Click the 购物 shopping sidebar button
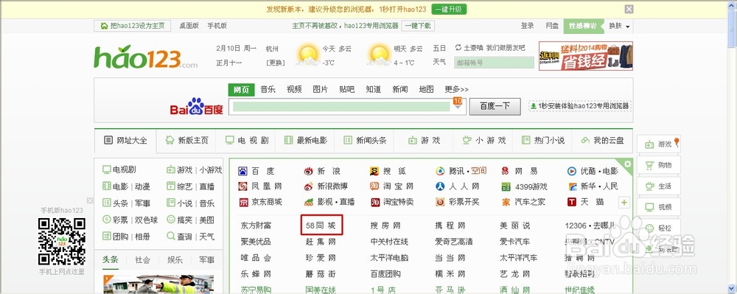The width and height of the screenshot is (737, 294). 658,165
